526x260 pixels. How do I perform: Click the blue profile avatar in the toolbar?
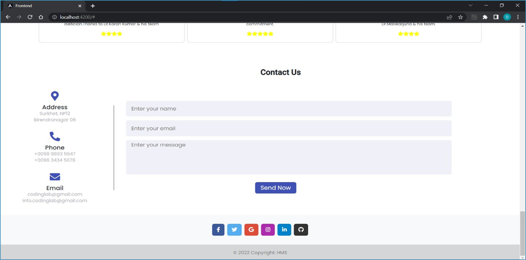(507, 17)
